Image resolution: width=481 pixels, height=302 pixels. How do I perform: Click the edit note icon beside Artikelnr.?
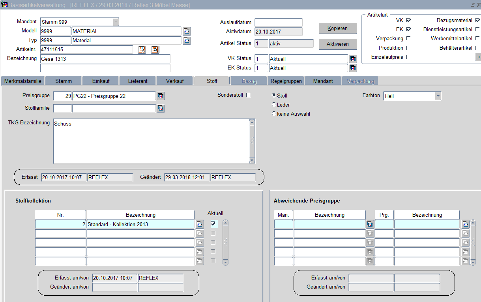click(x=142, y=49)
